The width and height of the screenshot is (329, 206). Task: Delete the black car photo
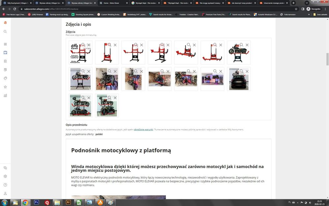point(247,71)
